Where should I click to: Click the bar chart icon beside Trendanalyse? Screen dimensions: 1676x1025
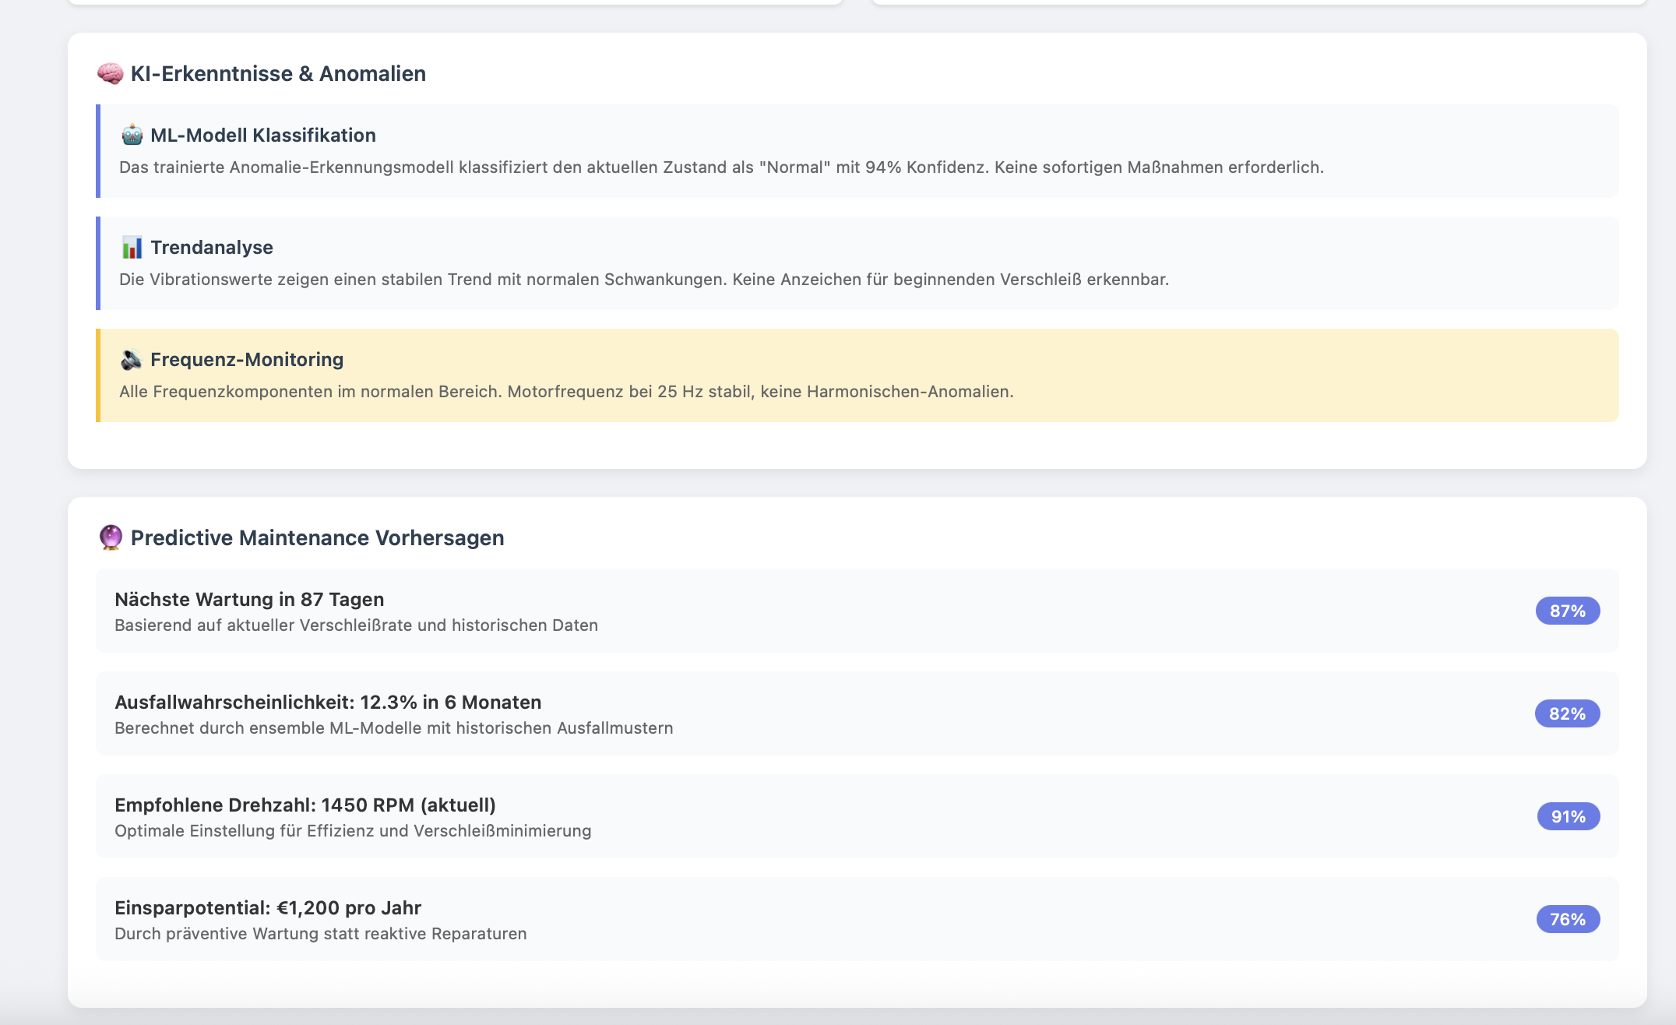click(x=132, y=248)
